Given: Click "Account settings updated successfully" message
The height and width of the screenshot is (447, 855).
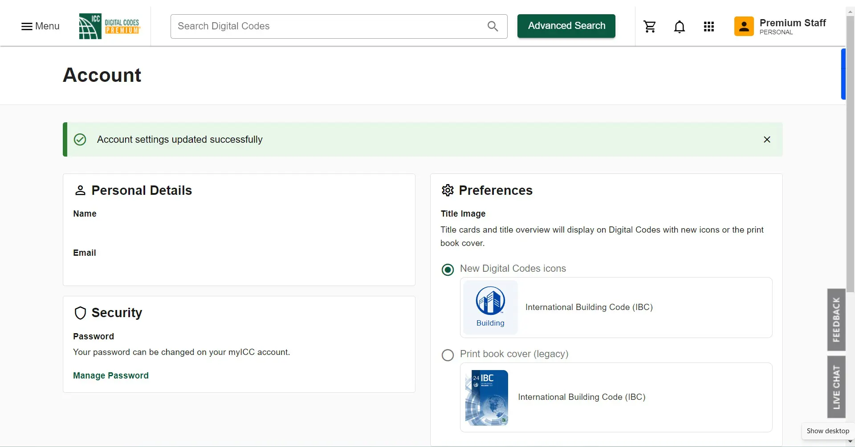Looking at the screenshot, I should (180, 140).
